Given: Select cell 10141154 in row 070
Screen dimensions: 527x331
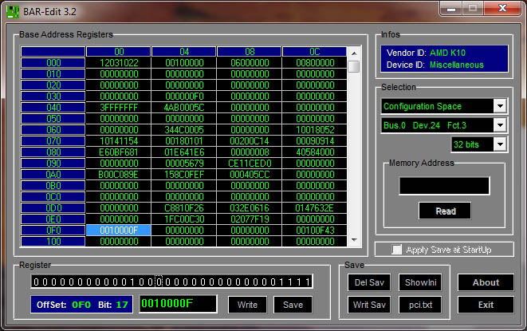Looking at the screenshot, I should click(119, 141).
